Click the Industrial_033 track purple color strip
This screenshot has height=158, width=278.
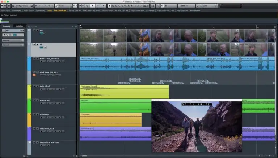[29, 133]
